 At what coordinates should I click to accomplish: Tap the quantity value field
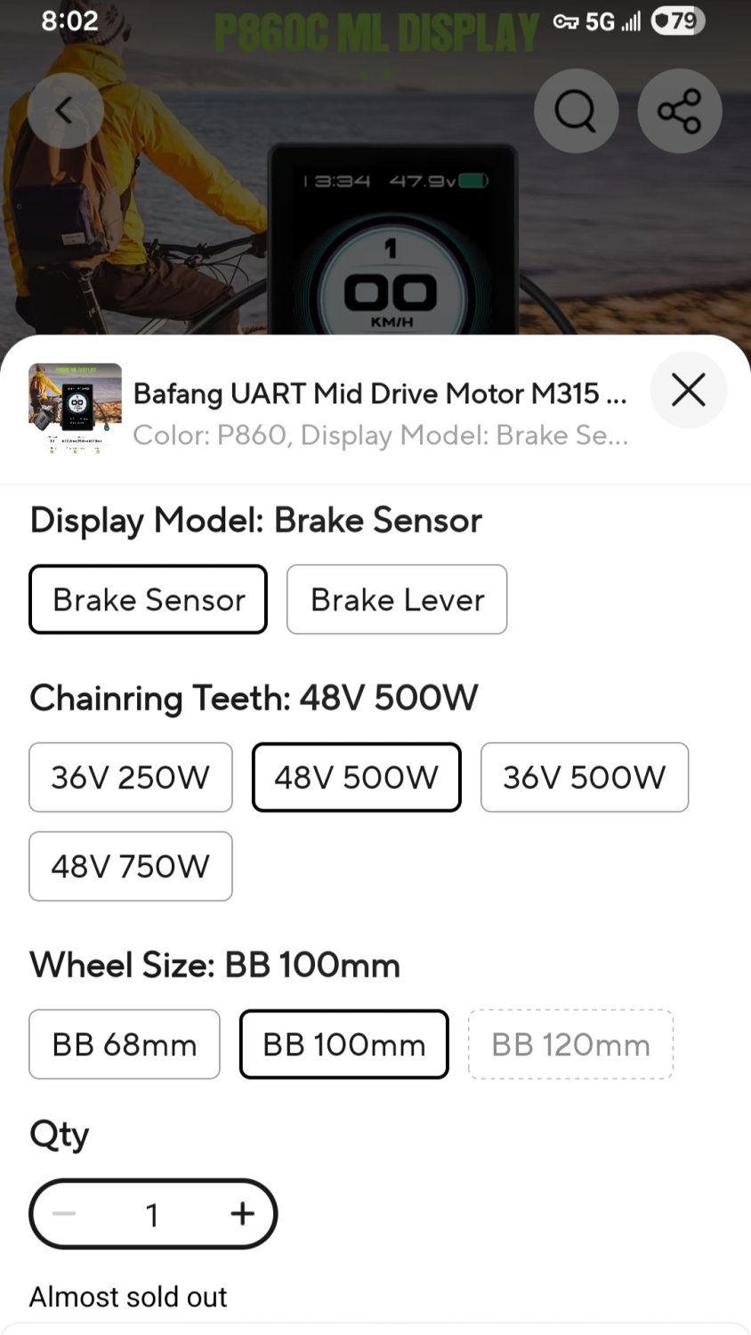click(152, 1214)
